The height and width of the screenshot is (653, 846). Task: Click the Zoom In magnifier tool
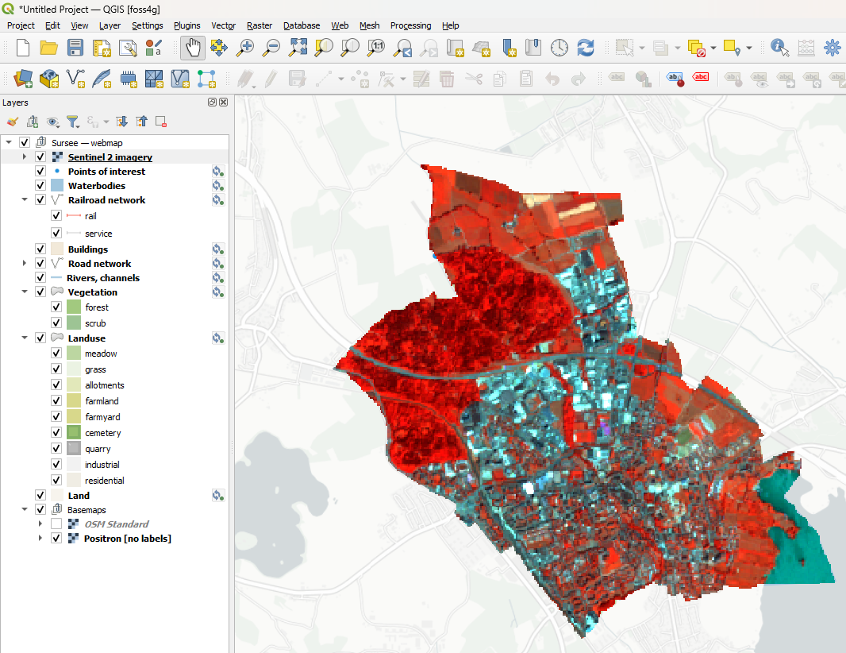[x=245, y=48]
